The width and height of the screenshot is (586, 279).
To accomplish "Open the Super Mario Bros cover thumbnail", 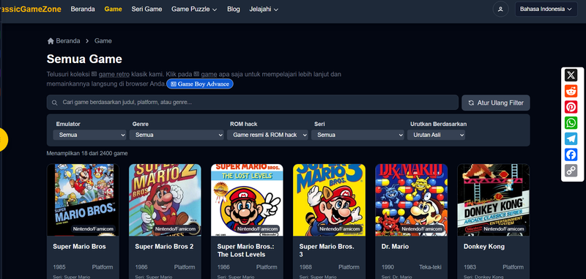I will click(83, 200).
